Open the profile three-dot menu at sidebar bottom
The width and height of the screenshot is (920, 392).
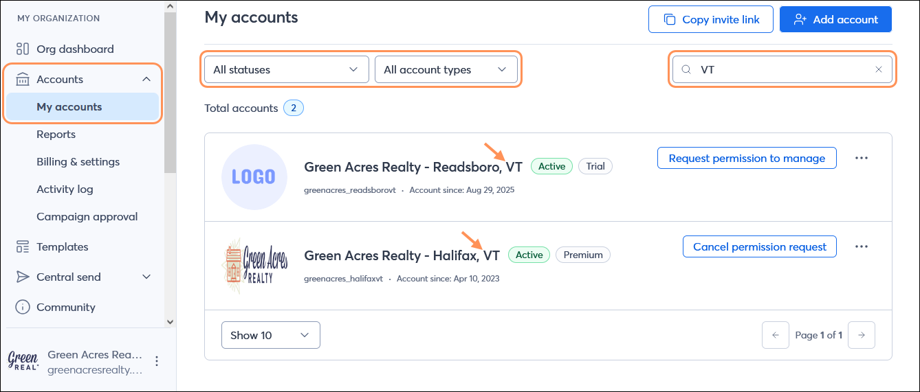[x=157, y=361]
